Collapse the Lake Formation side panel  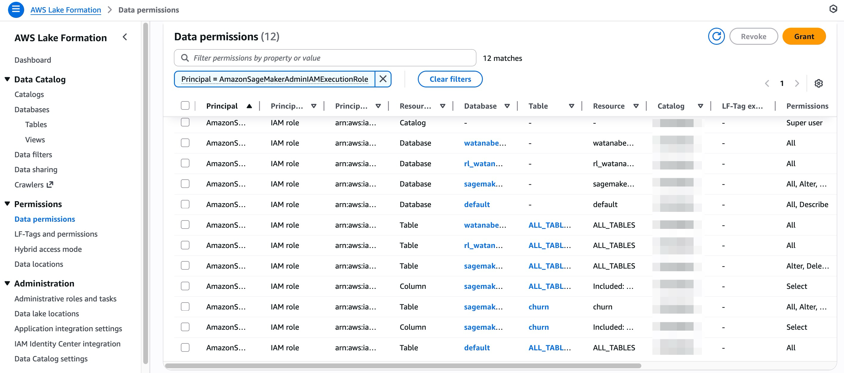tap(125, 37)
